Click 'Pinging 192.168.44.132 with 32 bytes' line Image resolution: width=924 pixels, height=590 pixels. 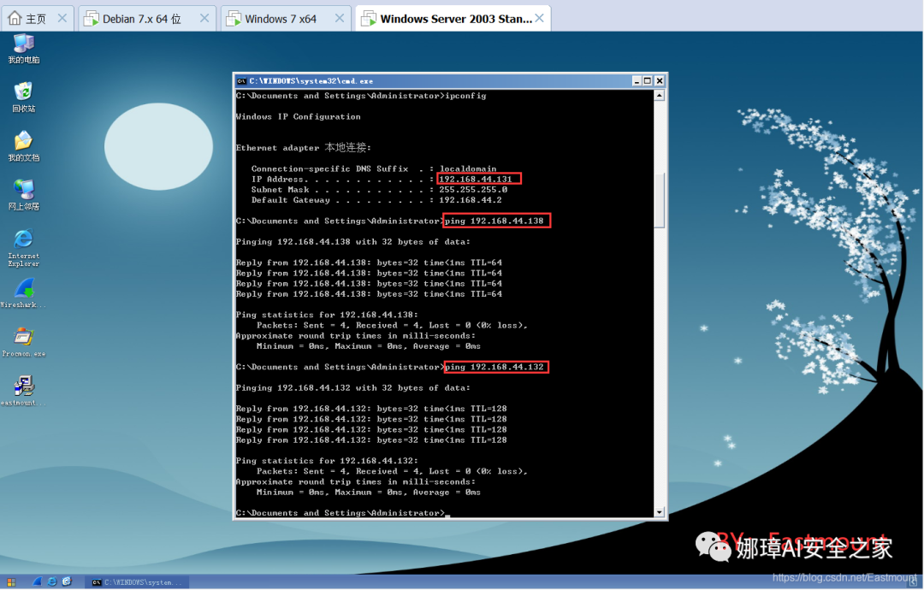pyautogui.click(x=353, y=387)
